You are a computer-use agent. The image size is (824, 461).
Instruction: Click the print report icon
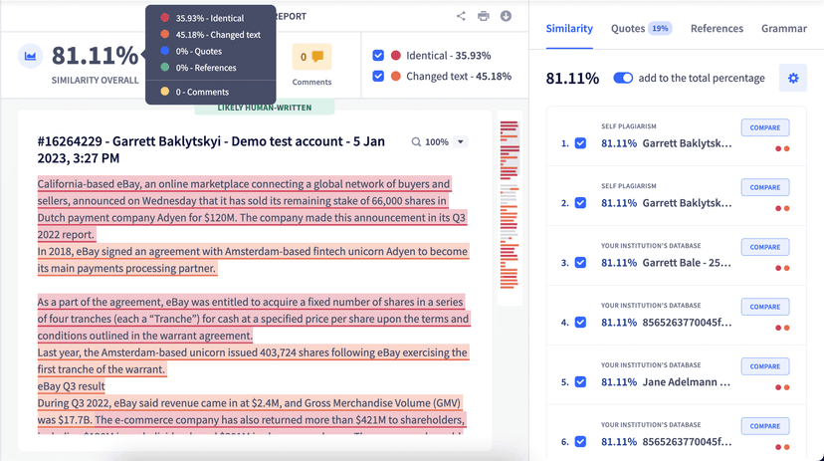[x=484, y=16]
